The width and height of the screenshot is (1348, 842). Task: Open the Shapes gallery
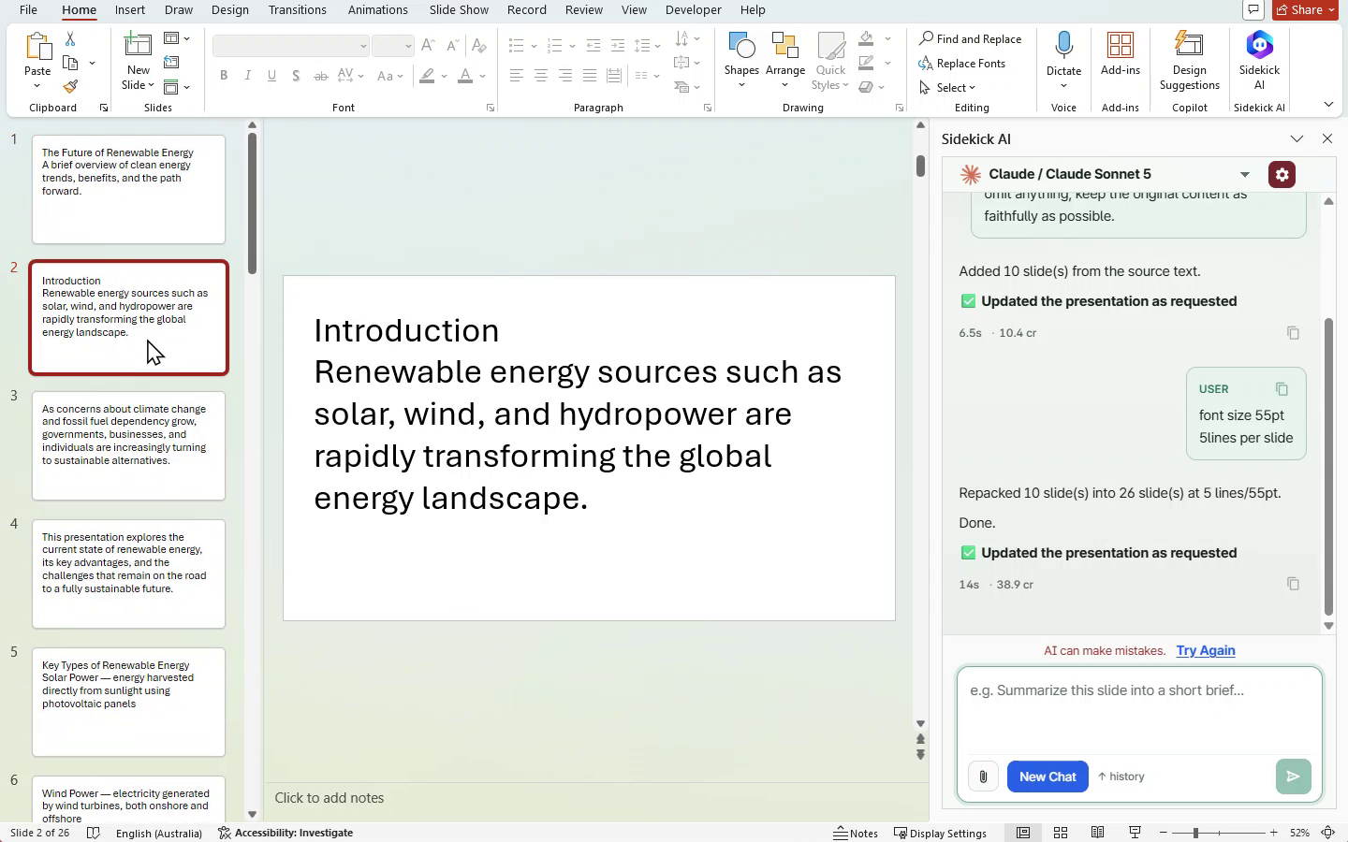[x=741, y=61]
